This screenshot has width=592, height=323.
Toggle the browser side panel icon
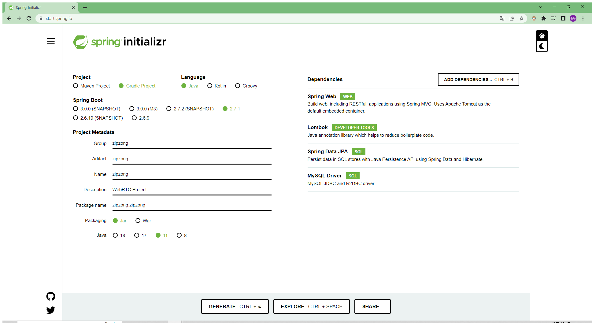pyautogui.click(x=563, y=18)
